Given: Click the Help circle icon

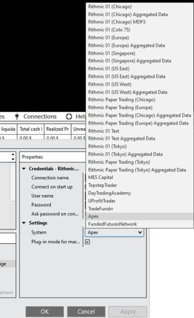Looking at the screenshot, I should (x=69, y=117).
